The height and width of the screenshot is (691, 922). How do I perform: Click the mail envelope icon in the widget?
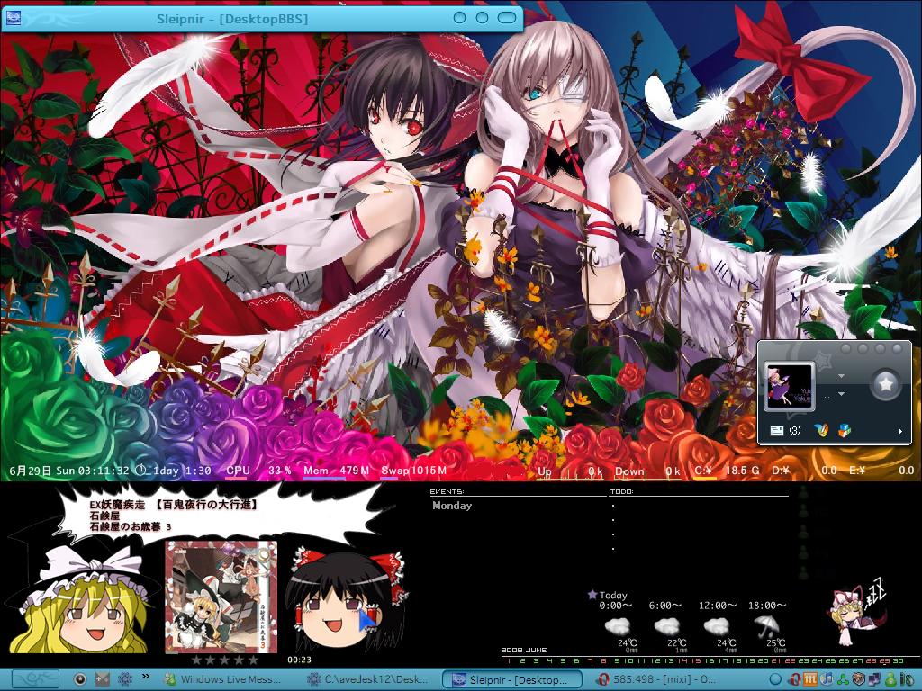(x=776, y=431)
